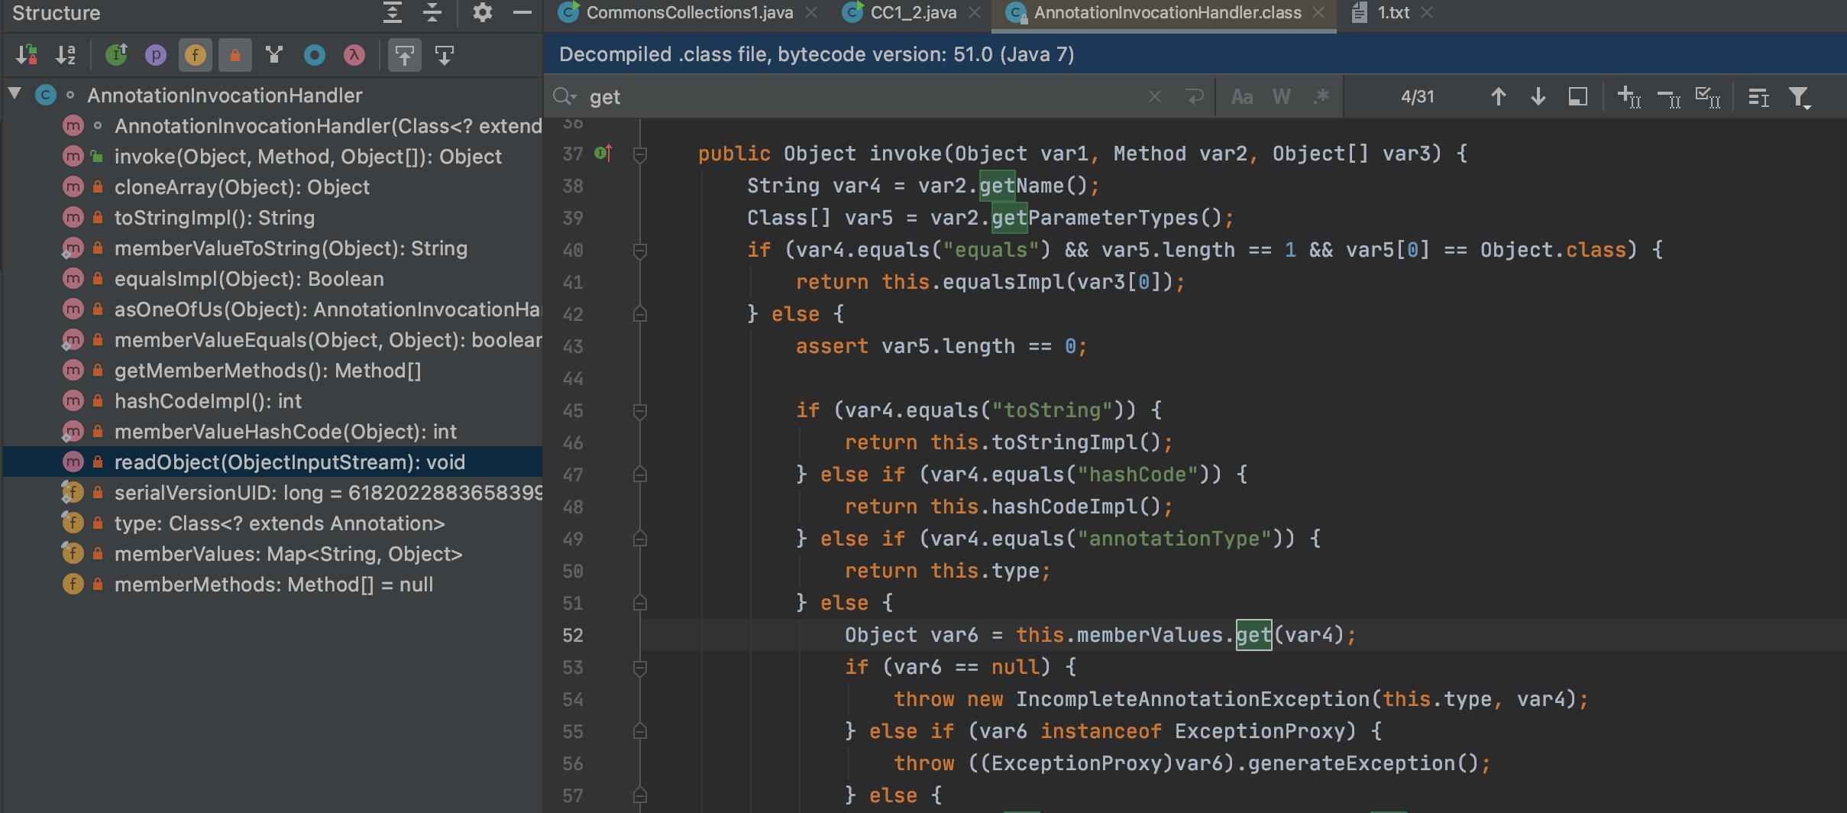Image resolution: width=1847 pixels, height=813 pixels.
Task: Toggle Show Properties purple p icon
Action: (156, 55)
